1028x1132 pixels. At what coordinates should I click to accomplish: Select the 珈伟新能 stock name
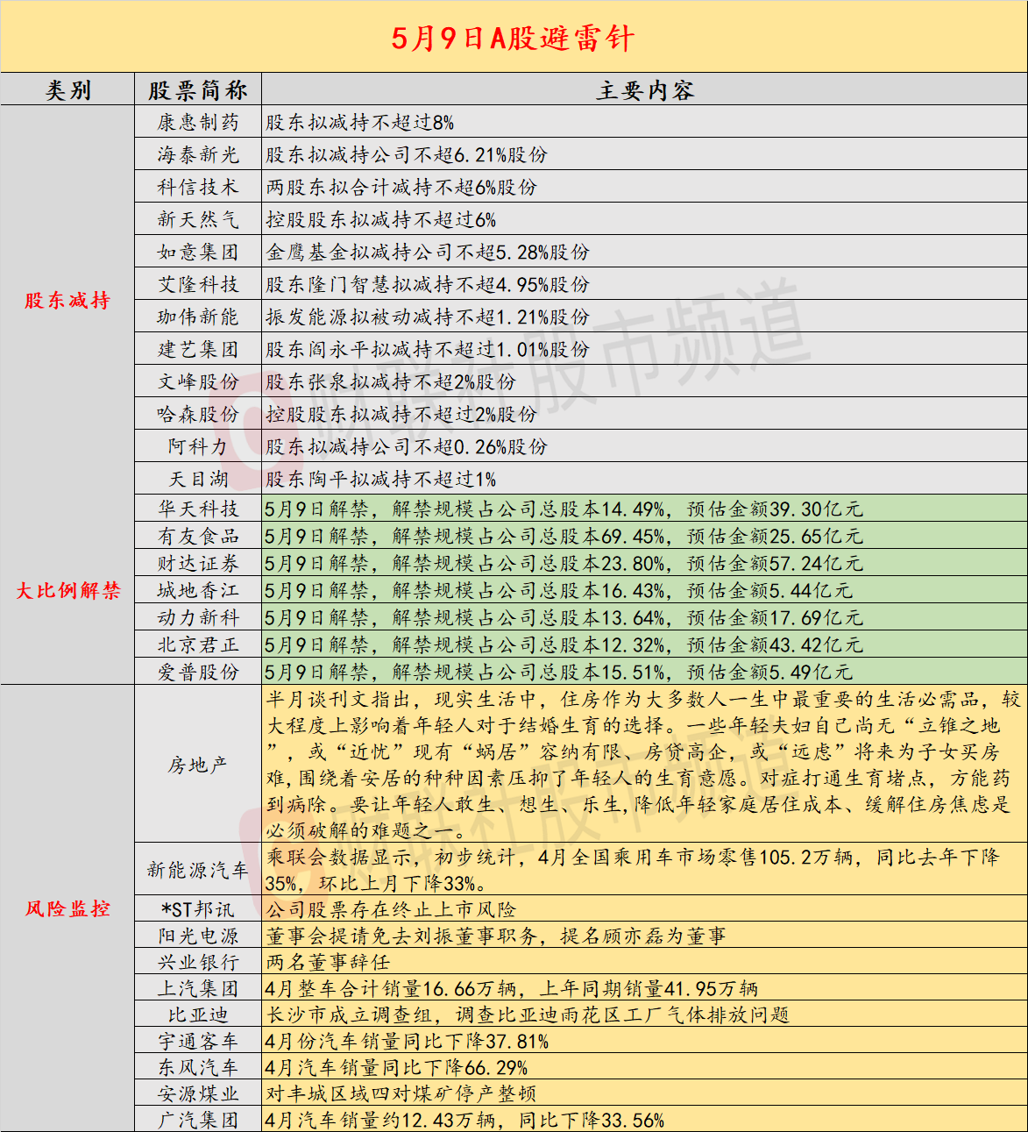198,317
